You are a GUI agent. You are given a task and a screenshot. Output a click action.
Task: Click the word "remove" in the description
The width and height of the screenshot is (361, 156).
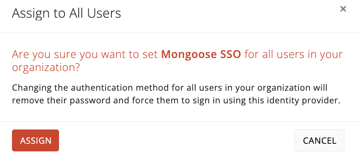point(25,101)
